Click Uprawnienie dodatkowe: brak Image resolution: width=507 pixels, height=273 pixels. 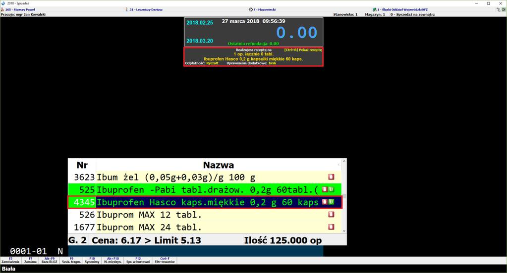click(251, 63)
